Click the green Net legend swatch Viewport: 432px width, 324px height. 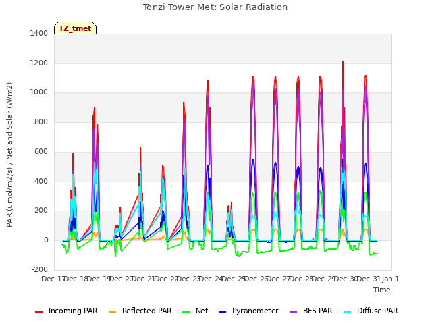186,312
